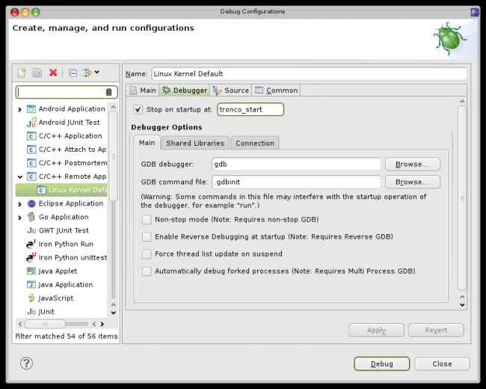
Task: Switch to the Main configuration tab
Action: click(143, 91)
